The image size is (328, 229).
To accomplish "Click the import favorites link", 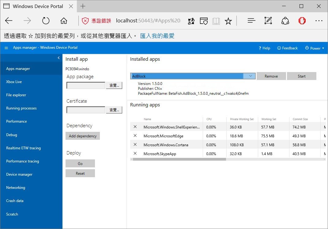I will pos(157,36).
